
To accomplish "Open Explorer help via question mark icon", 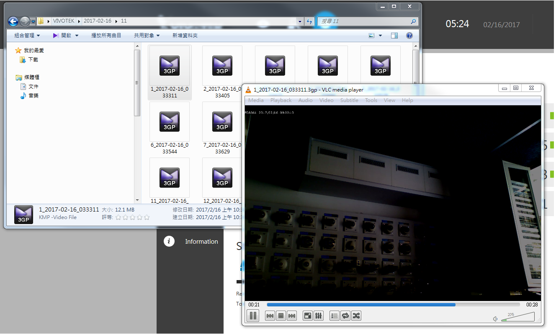I will [409, 36].
